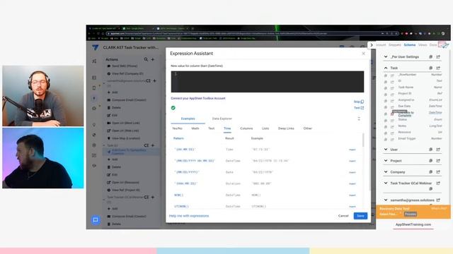
Task: Insert the UTCNOW() pattern
Action: [352, 207]
